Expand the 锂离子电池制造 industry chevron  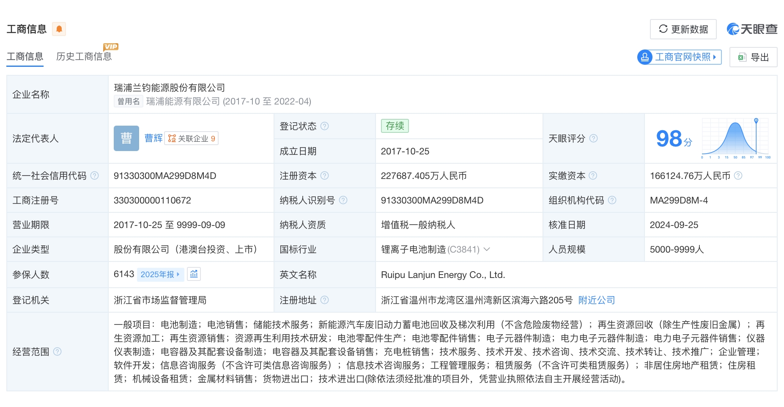(x=487, y=249)
